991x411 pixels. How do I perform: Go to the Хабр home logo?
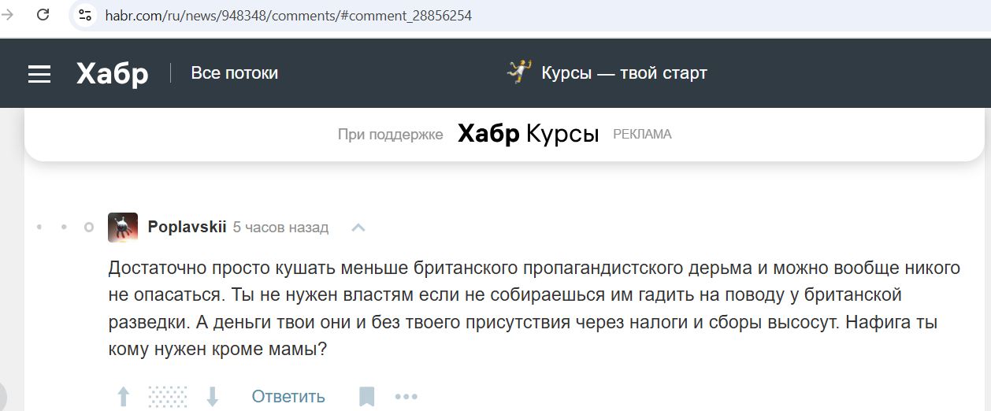click(112, 74)
